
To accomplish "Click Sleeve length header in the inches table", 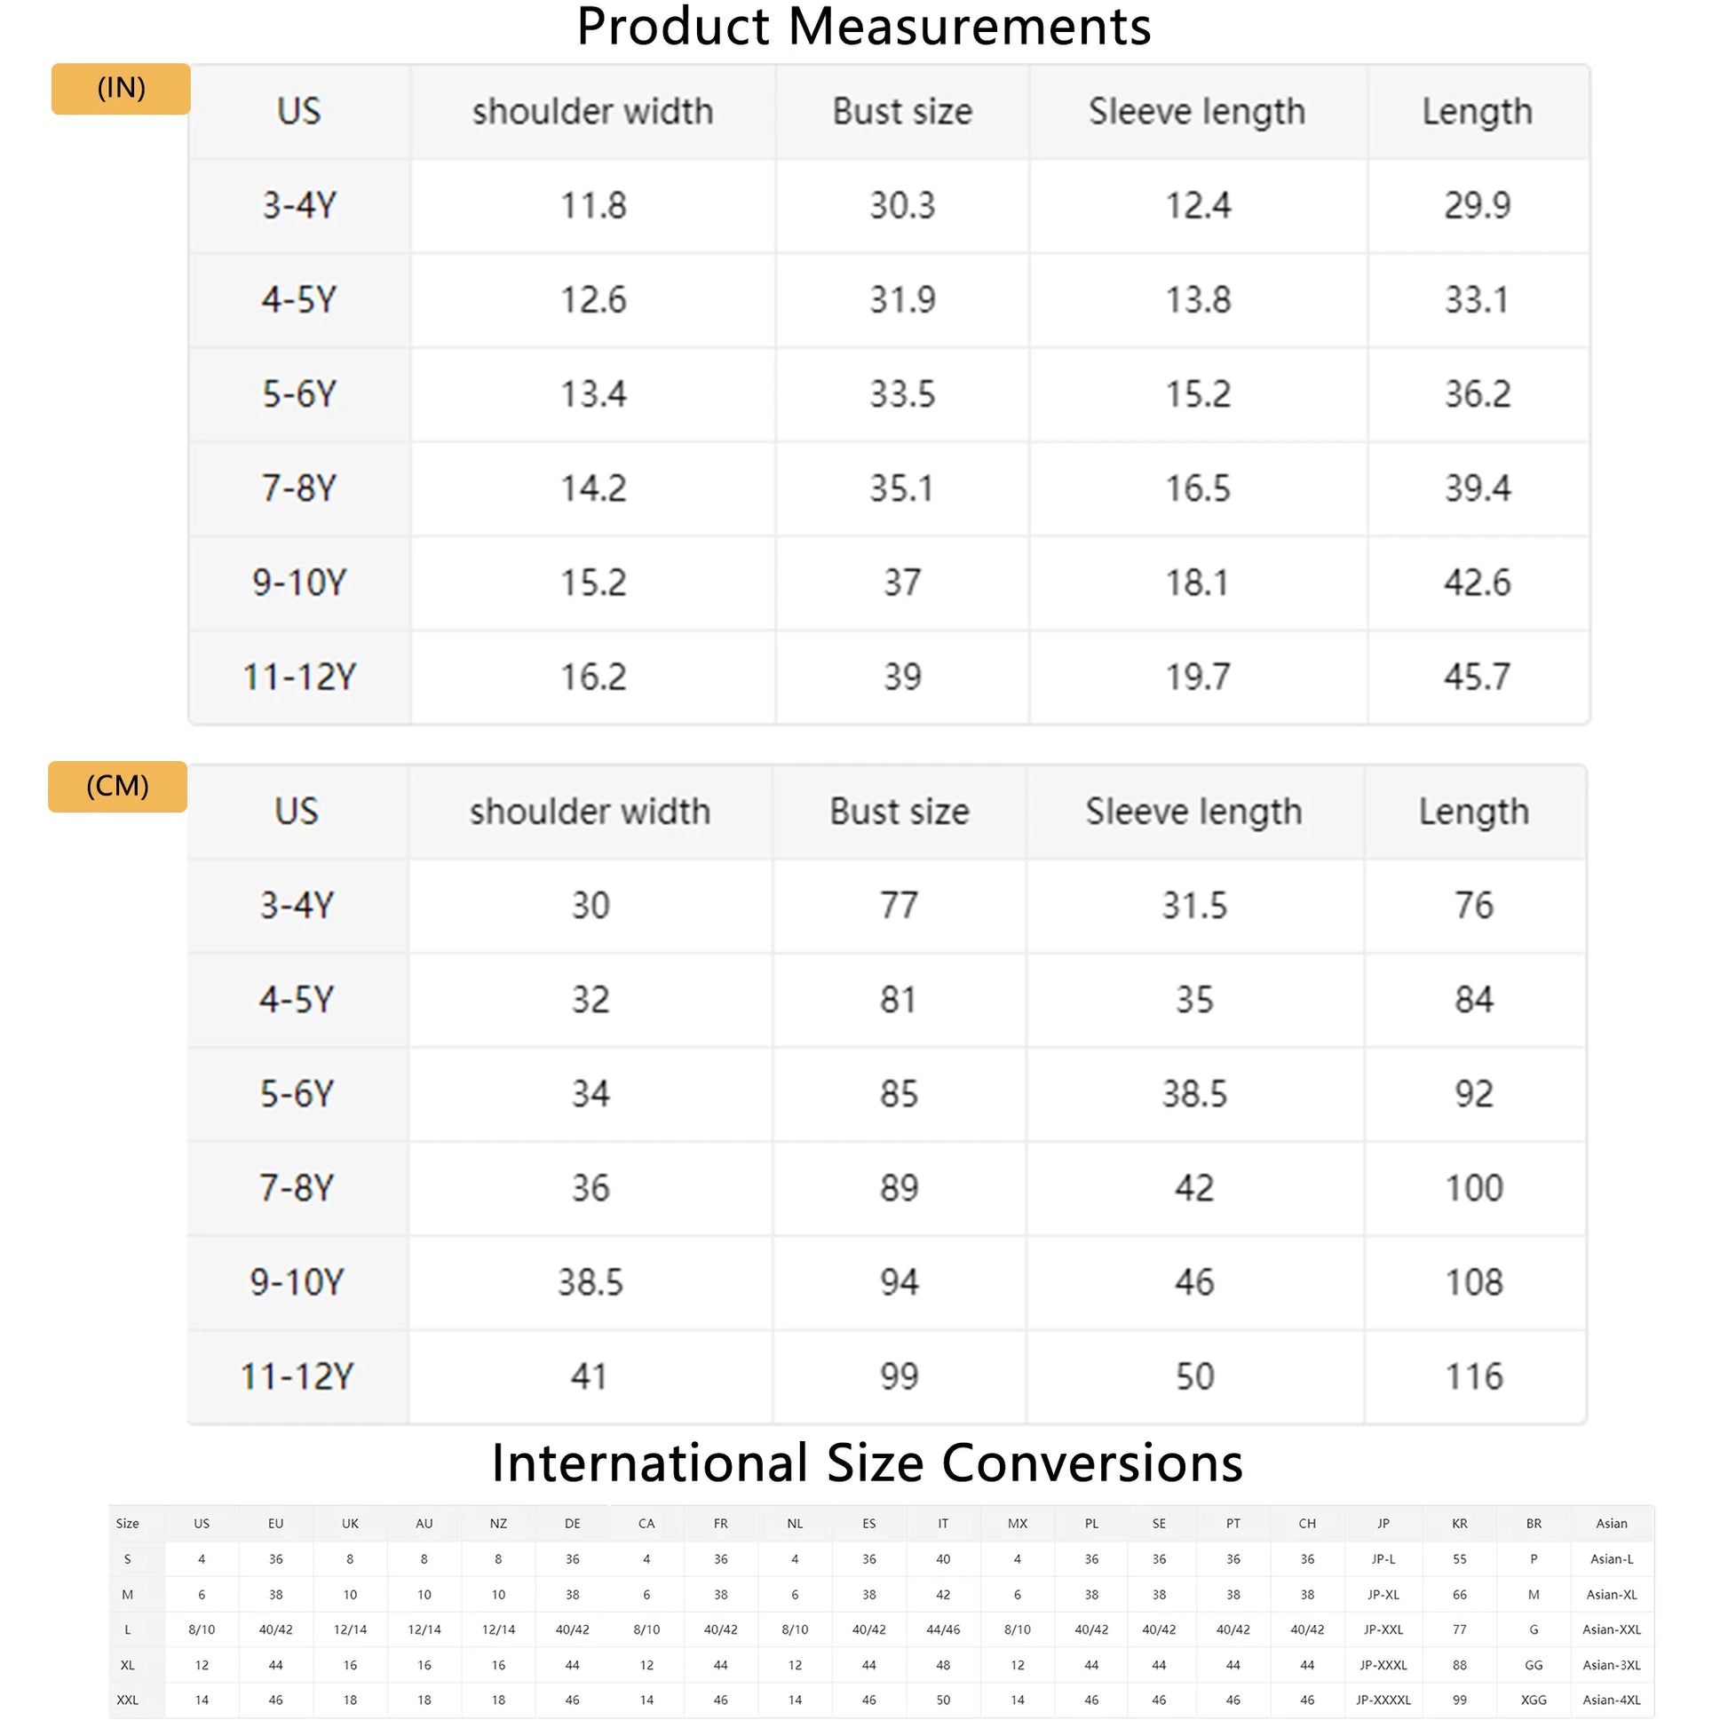I will tap(1197, 112).
